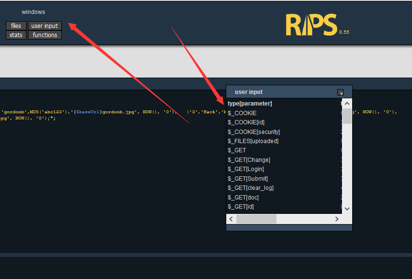Click the RIPS logo
The width and height of the screenshot is (412, 279).
coord(311,25)
